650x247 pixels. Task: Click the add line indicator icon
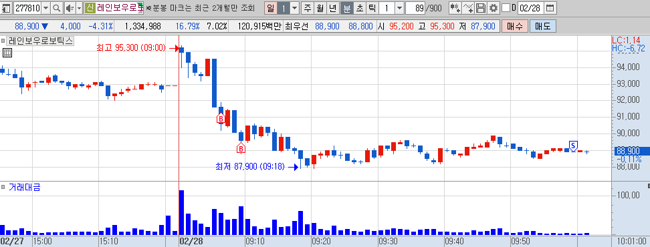(x=467, y=8)
